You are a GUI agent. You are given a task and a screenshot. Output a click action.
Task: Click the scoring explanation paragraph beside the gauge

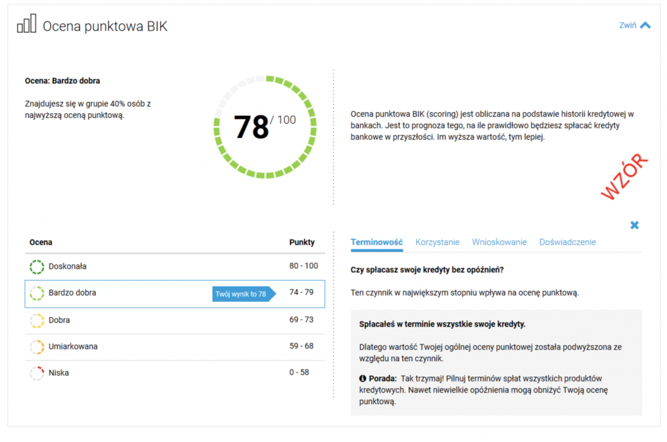click(492, 126)
